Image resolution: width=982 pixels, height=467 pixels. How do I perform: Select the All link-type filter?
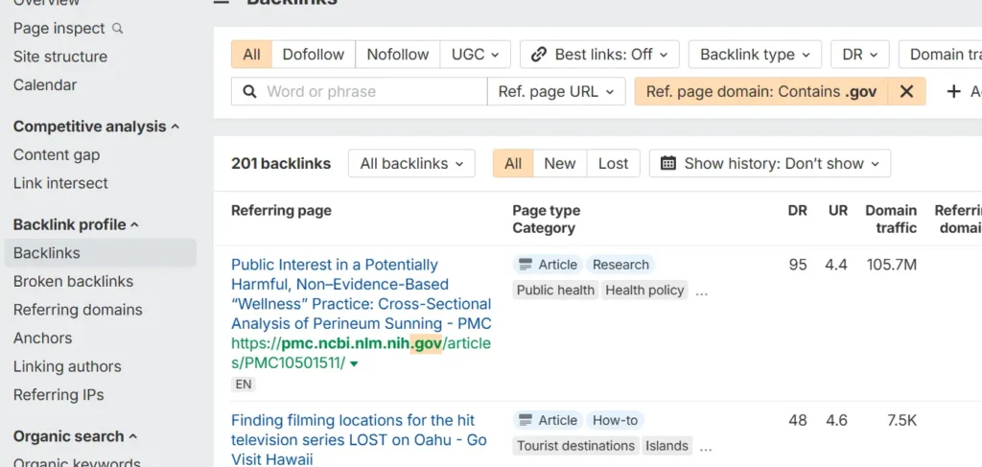[x=252, y=55]
